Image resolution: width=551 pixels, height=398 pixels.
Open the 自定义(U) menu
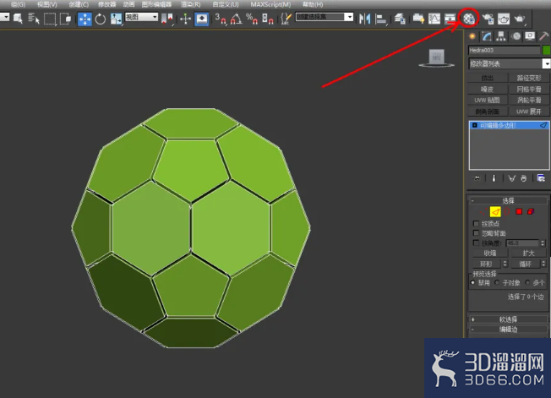coord(226,4)
